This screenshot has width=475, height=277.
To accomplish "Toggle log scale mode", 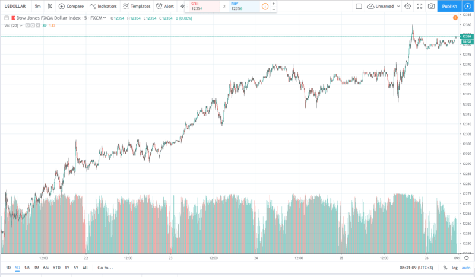I will 455,268.
